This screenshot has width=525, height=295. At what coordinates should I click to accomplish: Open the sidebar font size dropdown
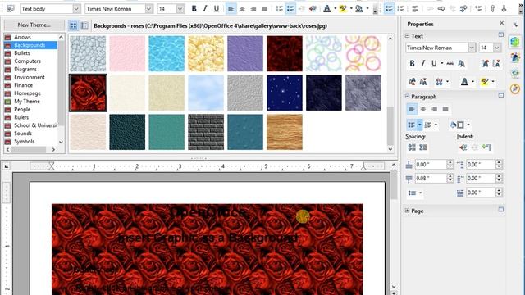tap(497, 48)
